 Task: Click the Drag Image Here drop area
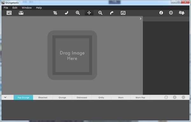72,55
